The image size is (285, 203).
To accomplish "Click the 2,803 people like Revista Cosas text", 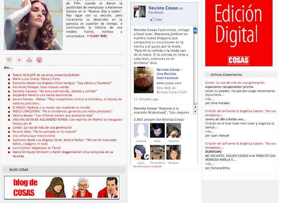I will click(x=159, y=120).
